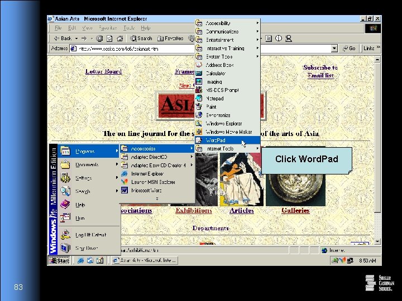Click Run in the Start menu
The width and height of the screenshot is (402, 301).
(x=89, y=218)
